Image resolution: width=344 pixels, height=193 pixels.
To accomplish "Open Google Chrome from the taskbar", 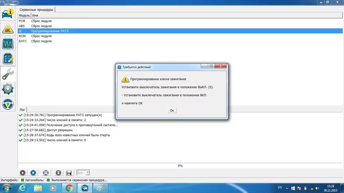I will [69, 188].
